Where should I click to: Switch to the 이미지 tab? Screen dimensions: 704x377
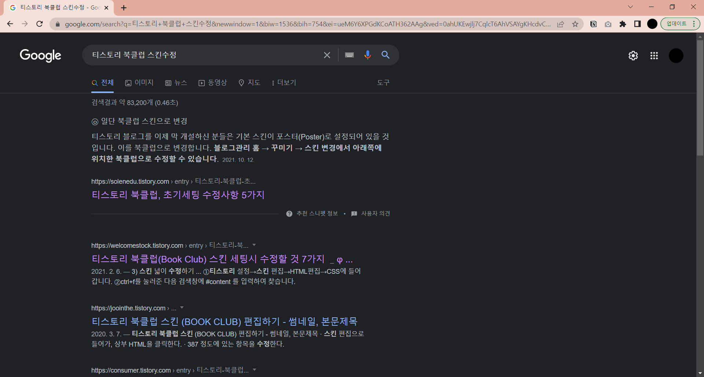pyautogui.click(x=139, y=83)
